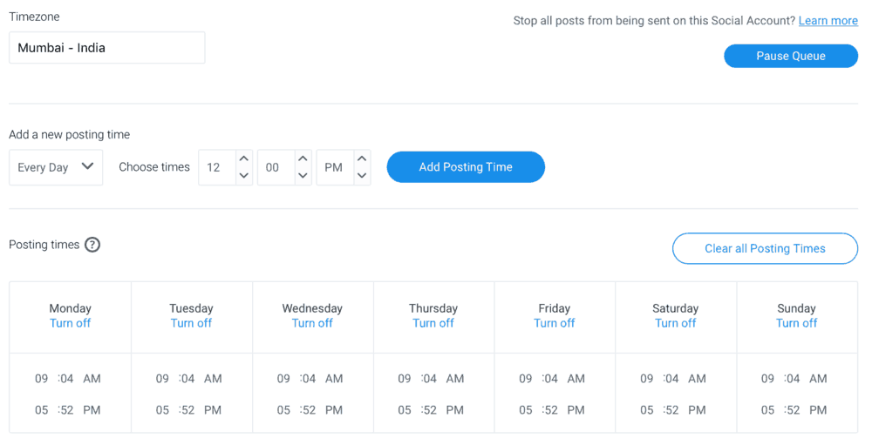Increase the minutes value with up arrow
This screenshot has height=445, width=872.
pos(303,158)
